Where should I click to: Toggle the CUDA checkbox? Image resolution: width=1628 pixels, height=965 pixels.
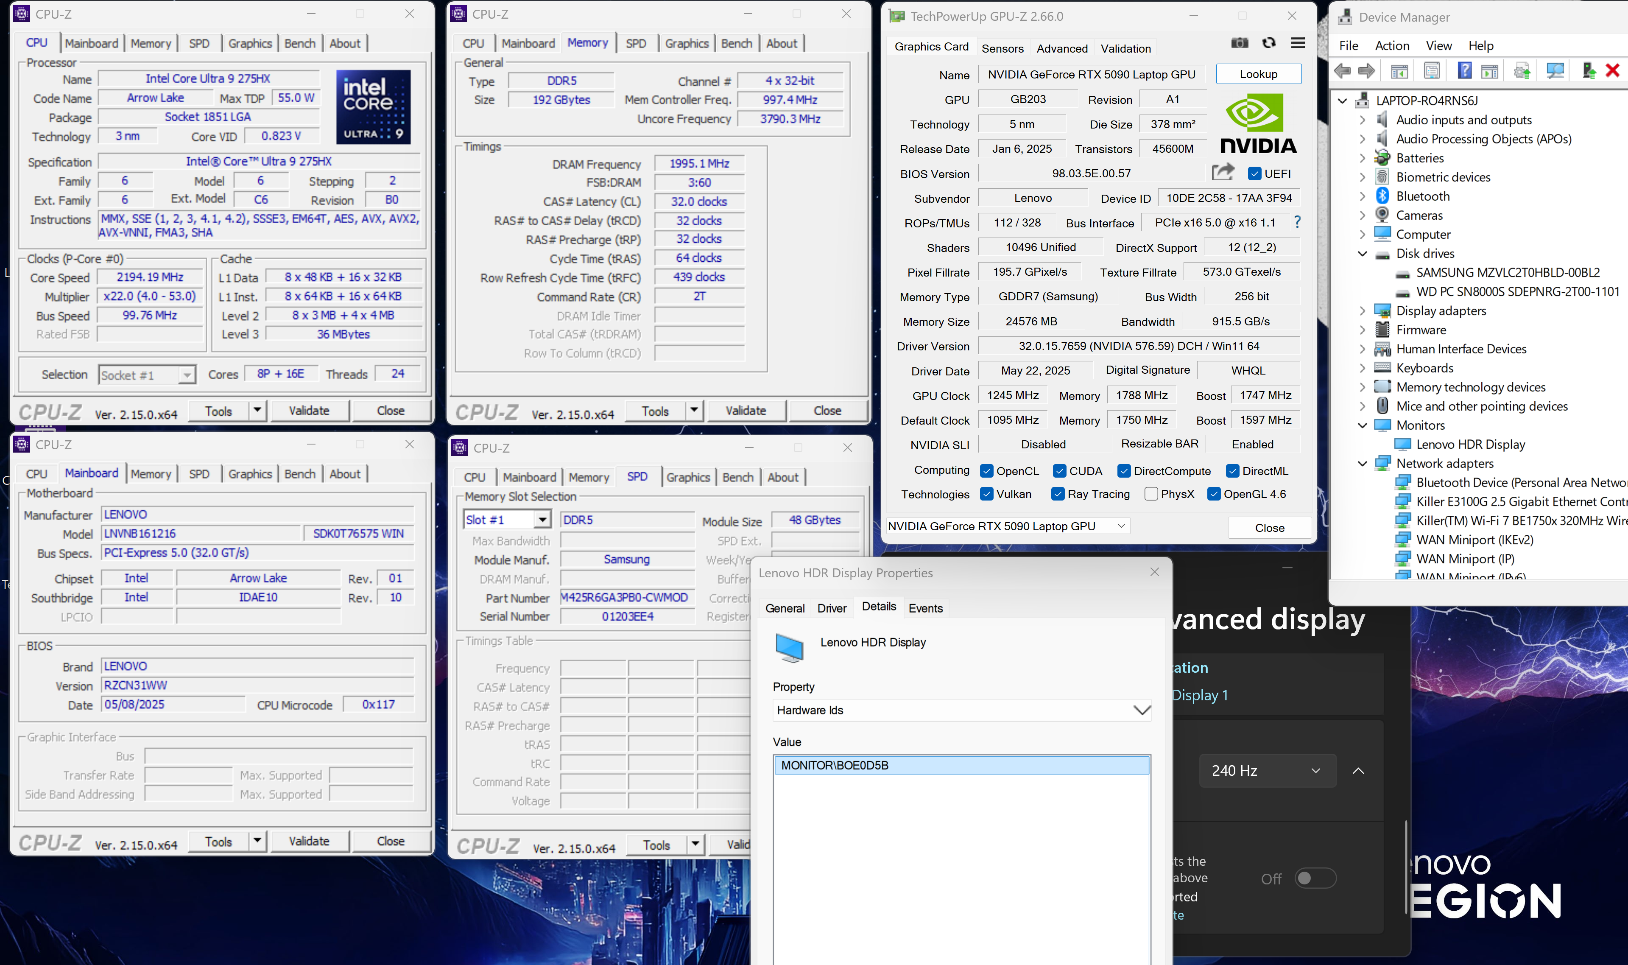click(1059, 471)
